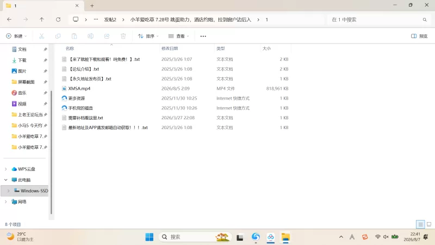Click the folder tab titled 1
Screen dimensions: 435x245
[42, 5]
